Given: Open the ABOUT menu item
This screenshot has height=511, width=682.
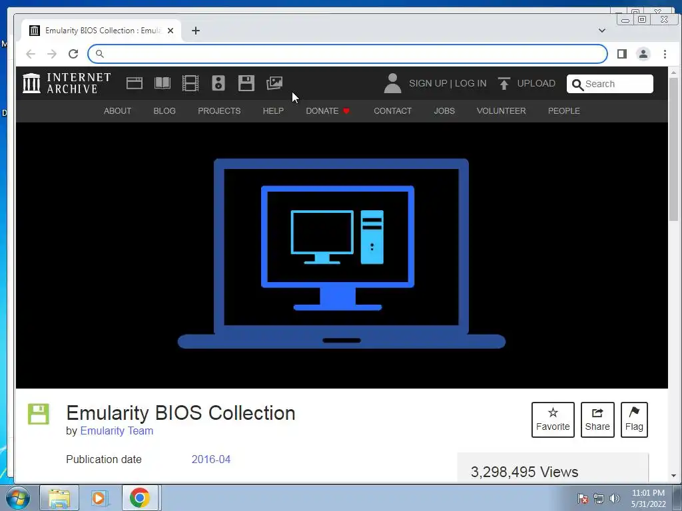Looking at the screenshot, I should pyautogui.click(x=117, y=111).
